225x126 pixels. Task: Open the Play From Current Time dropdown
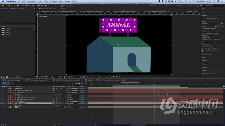click(212, 38)
